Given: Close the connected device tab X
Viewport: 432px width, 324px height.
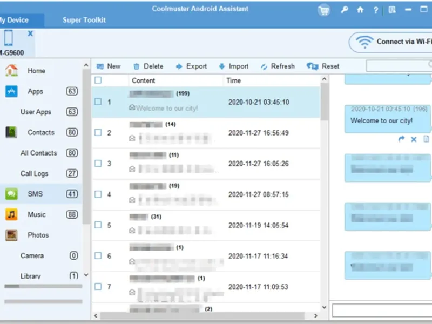Looking at the screenshot, I should click(30, 33).
